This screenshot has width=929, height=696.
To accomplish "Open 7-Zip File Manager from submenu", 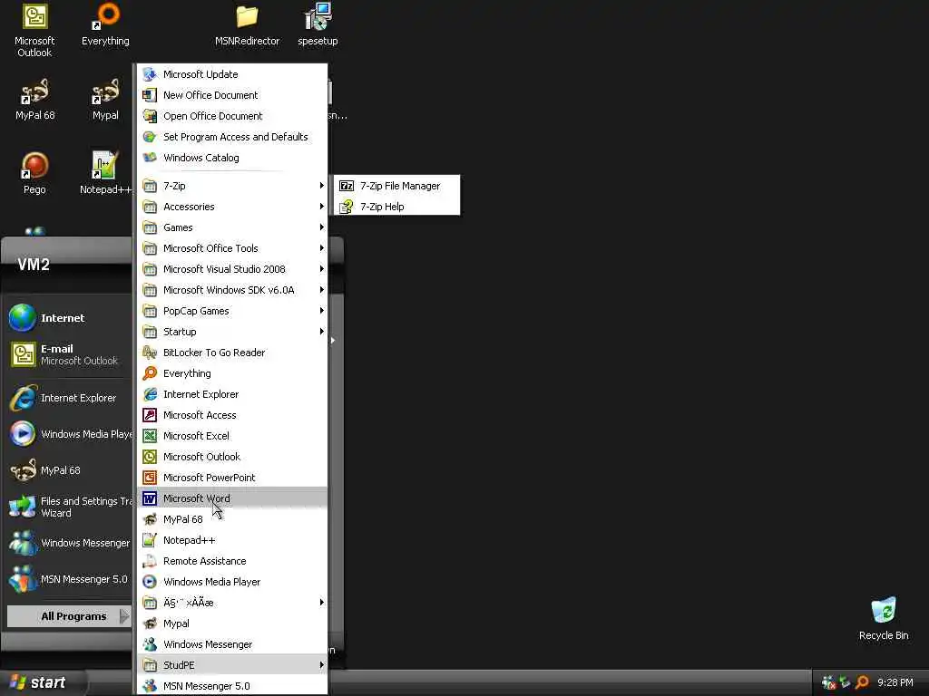I will pos(397,186).
